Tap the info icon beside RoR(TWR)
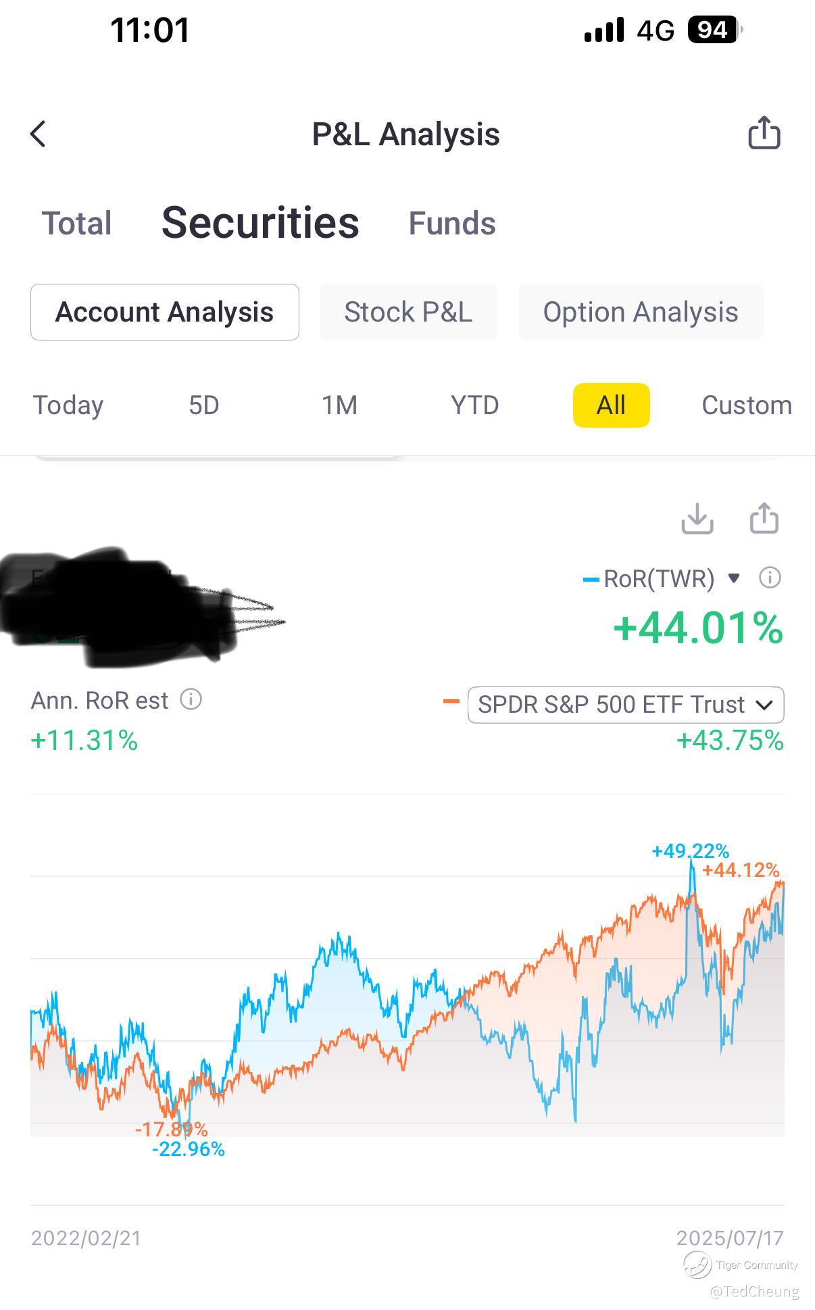 pyautogui.click(x=770, y=578)
